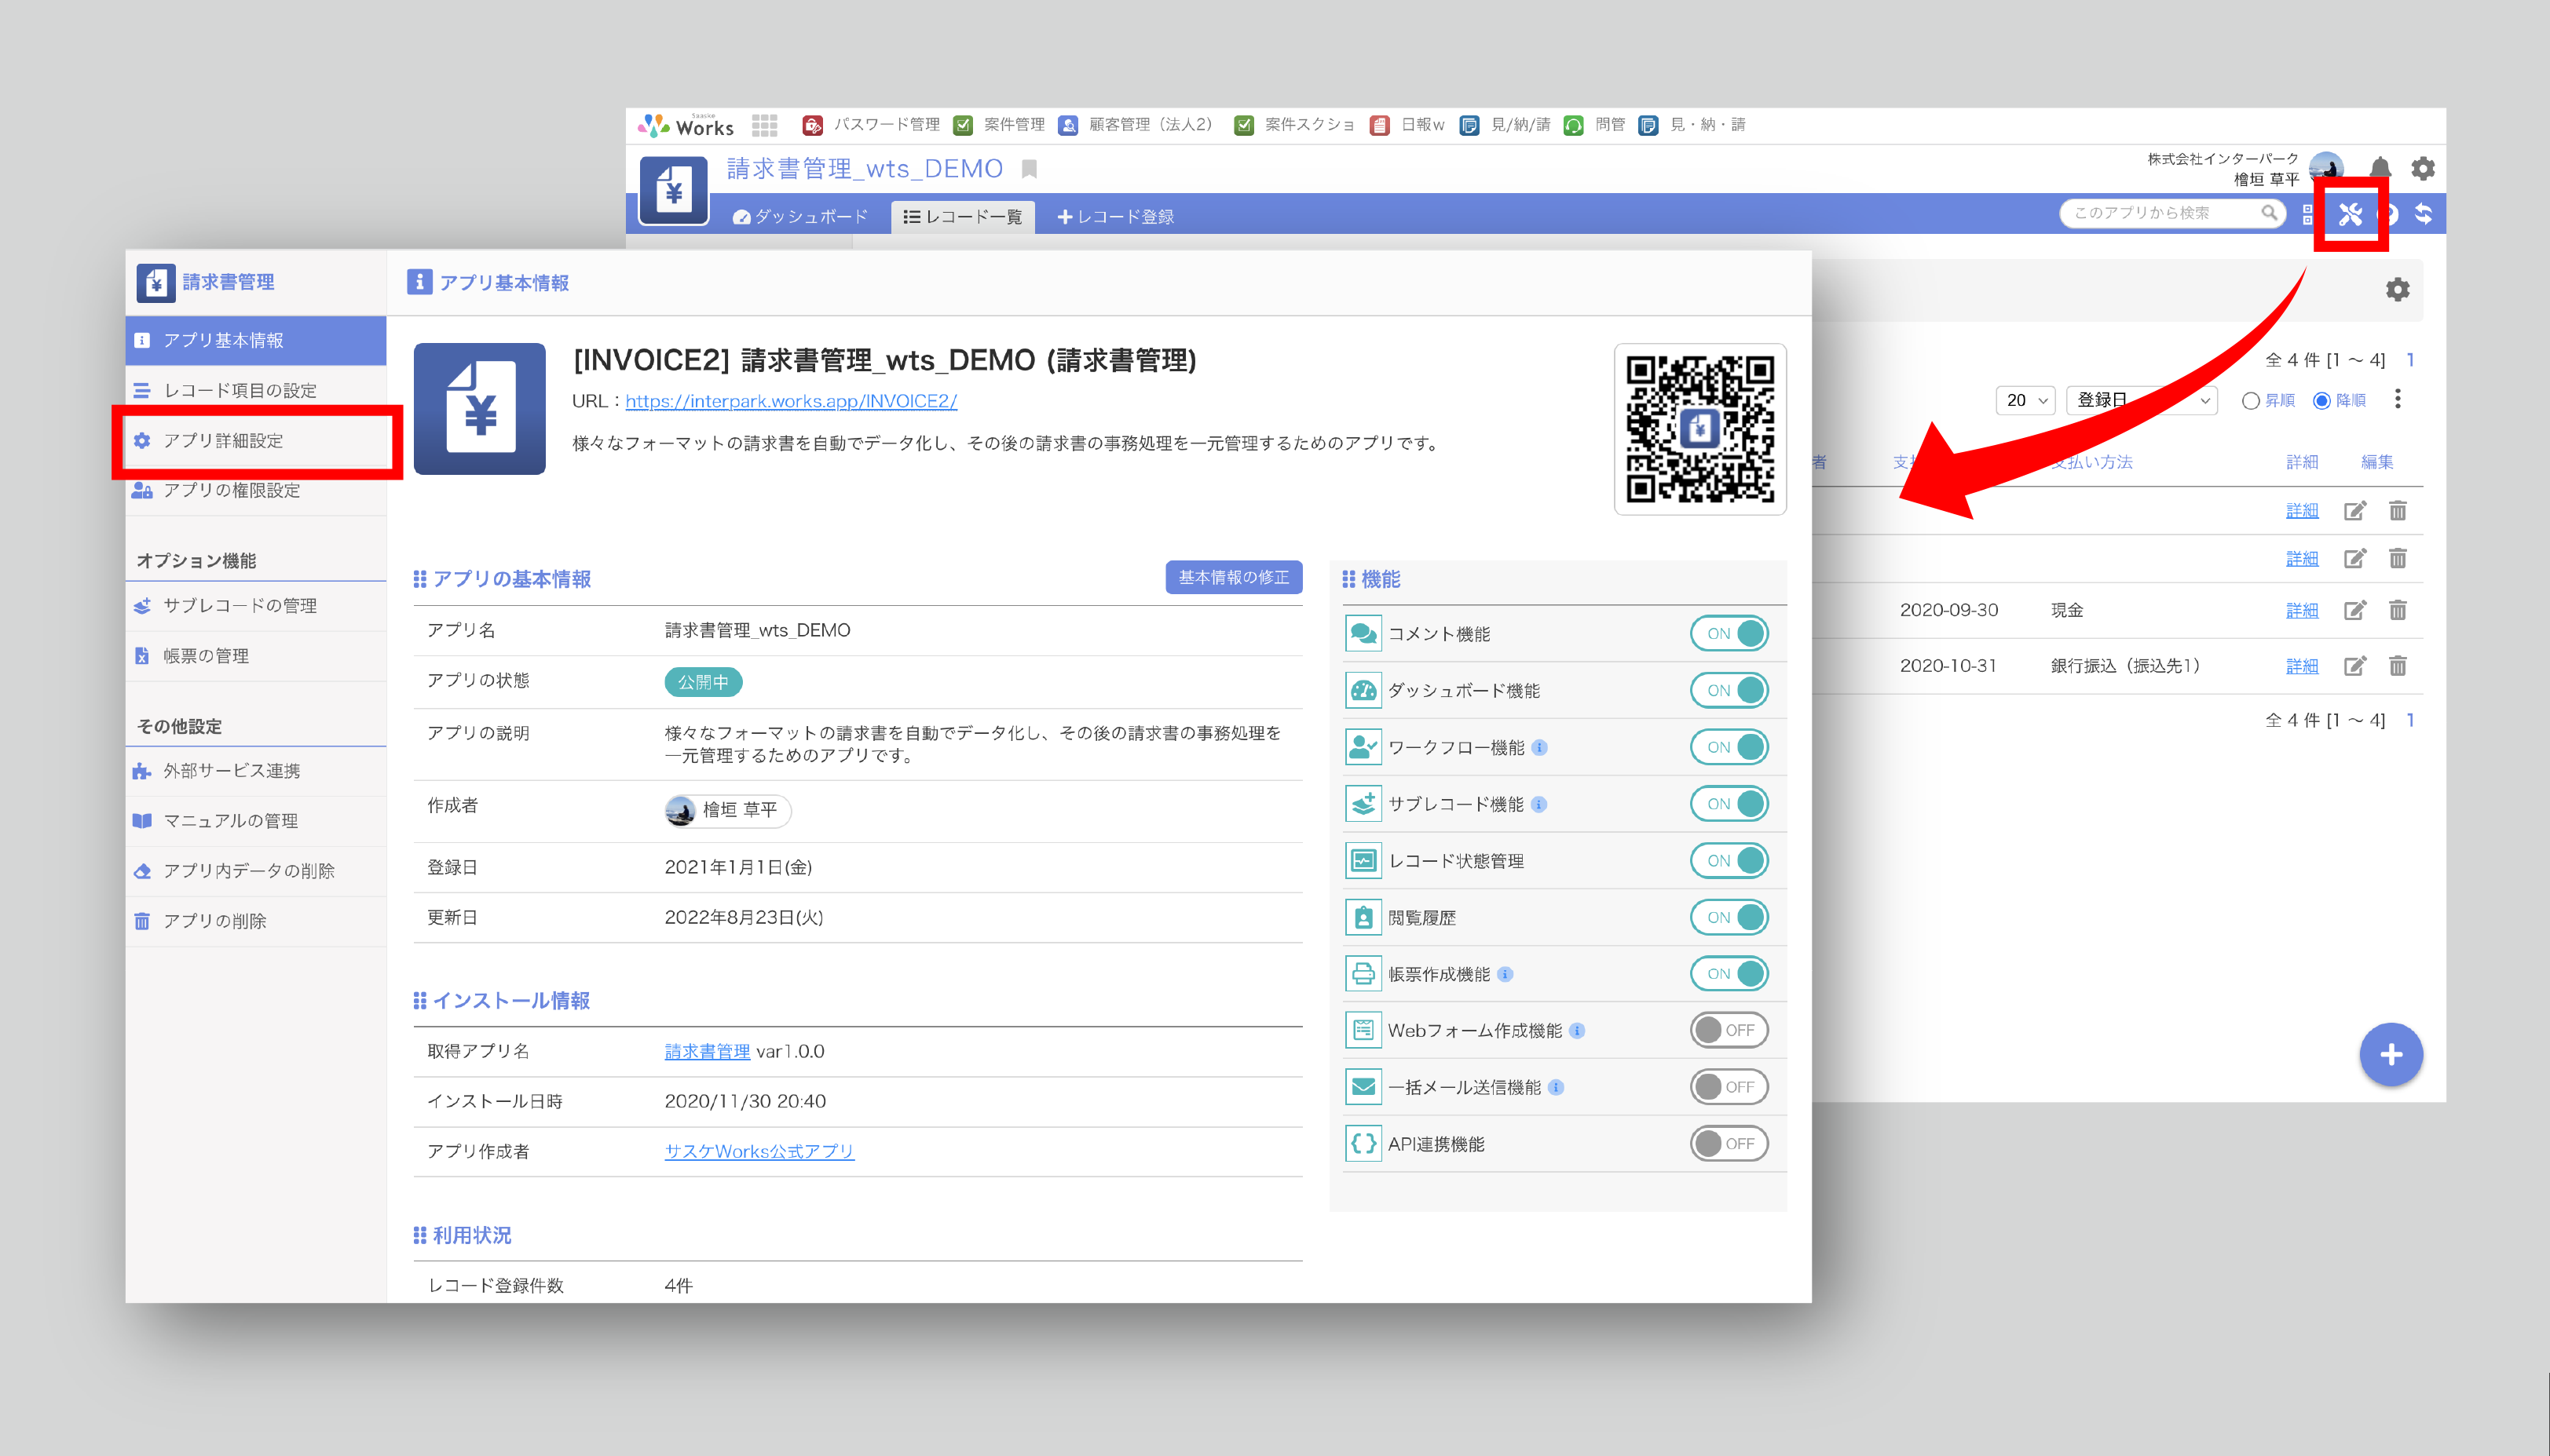Open the 20 per-page dropdown
Viewport: 2550px width, 1456px height.
tap(2026, 400)
